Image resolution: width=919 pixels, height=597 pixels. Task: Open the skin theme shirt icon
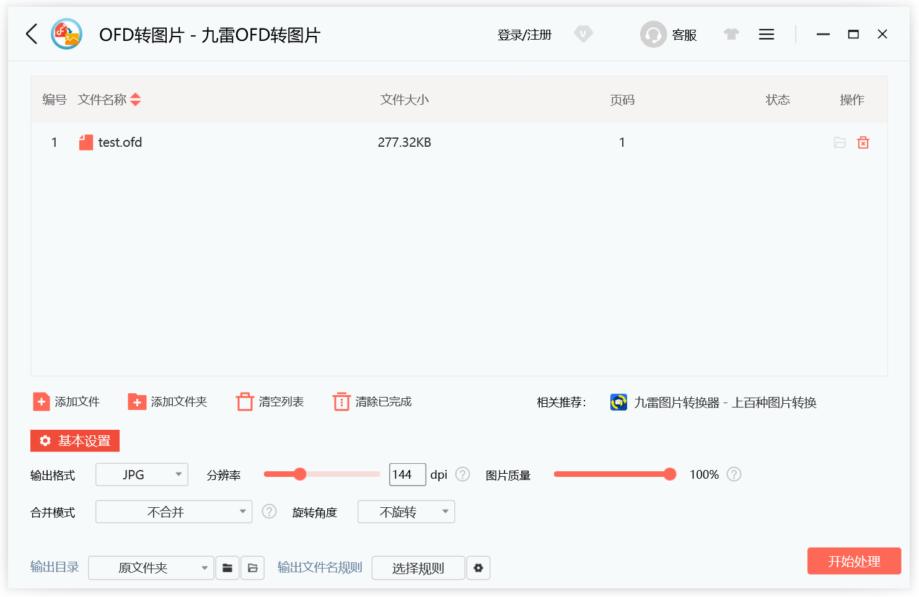[x=732, y=34]
